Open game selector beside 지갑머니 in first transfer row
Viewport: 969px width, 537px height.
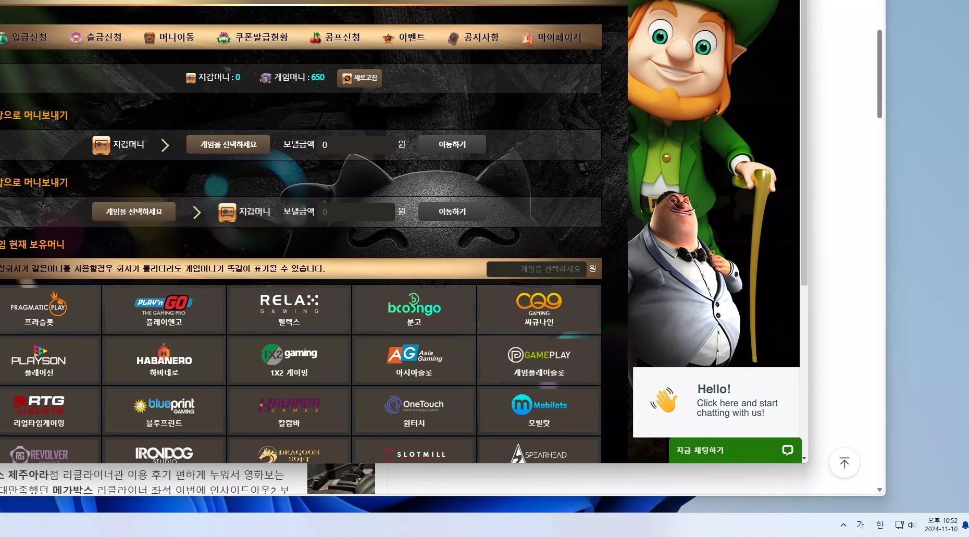(x=228, y=144)
